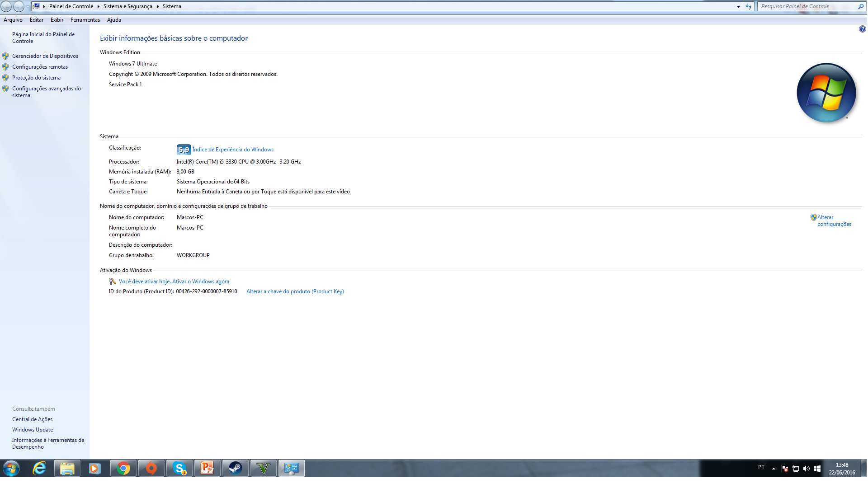Open Windows Media Player from the taskbar

point(95,469)
